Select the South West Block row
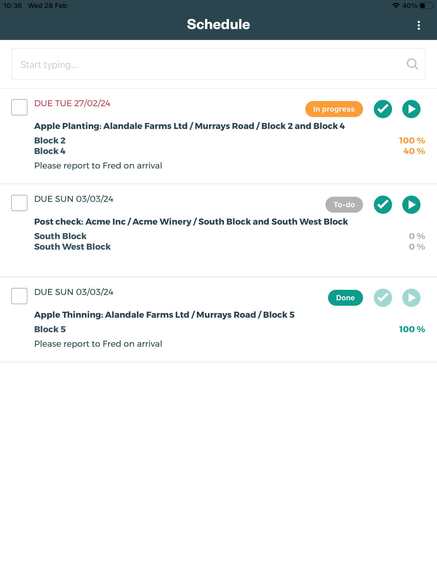 (x=73, y=247)
